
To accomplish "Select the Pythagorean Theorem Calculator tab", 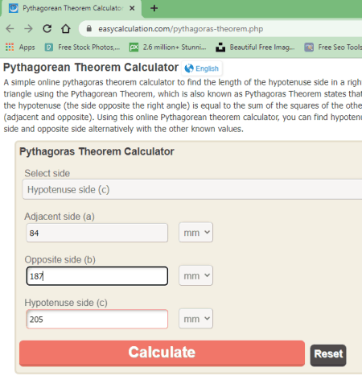I will tap(72, 8).
